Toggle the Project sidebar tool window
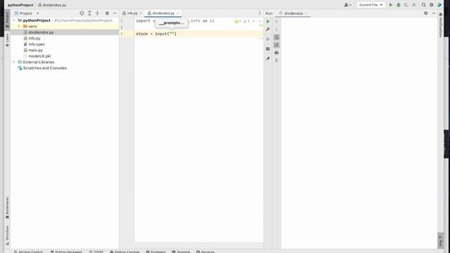Image resolution: width=450 pixels, height=253 pixels. point(7,20)
